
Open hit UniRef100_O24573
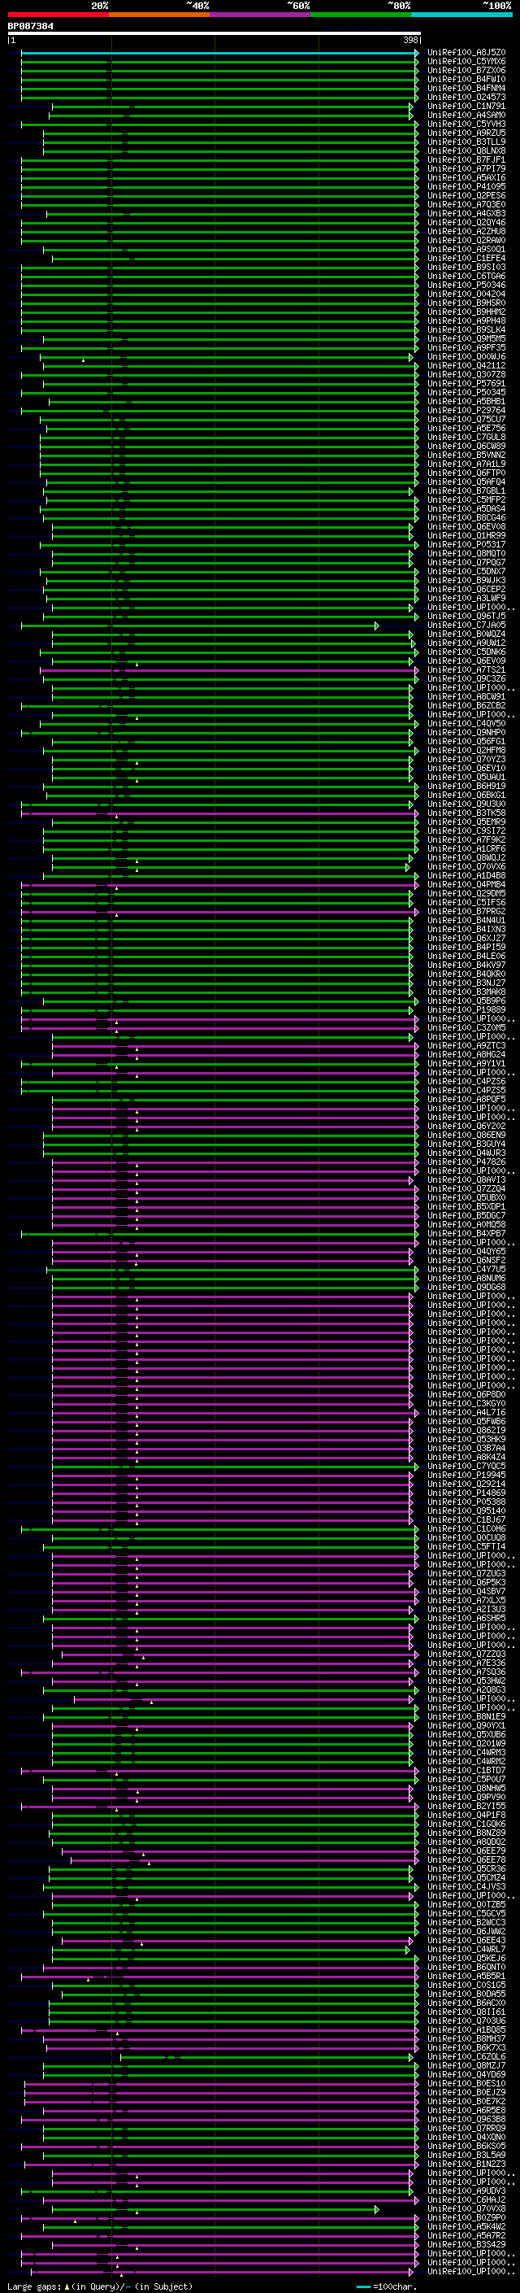pos(466,97)
